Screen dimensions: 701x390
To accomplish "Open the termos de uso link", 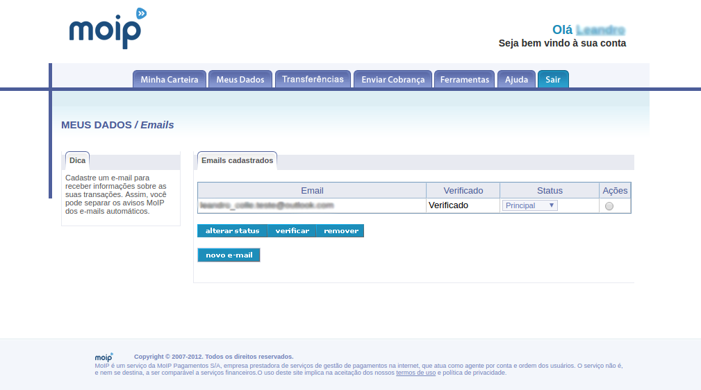I will tap(415, 373).
